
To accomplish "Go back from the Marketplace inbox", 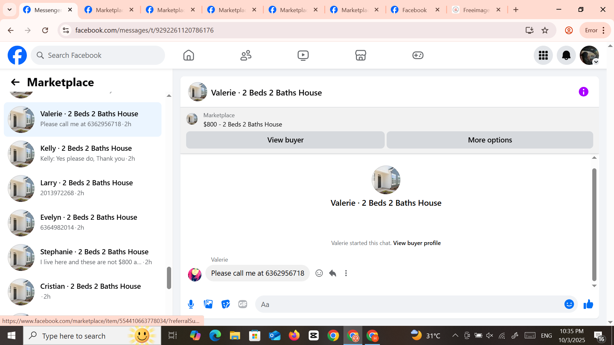I will point(15,82).
